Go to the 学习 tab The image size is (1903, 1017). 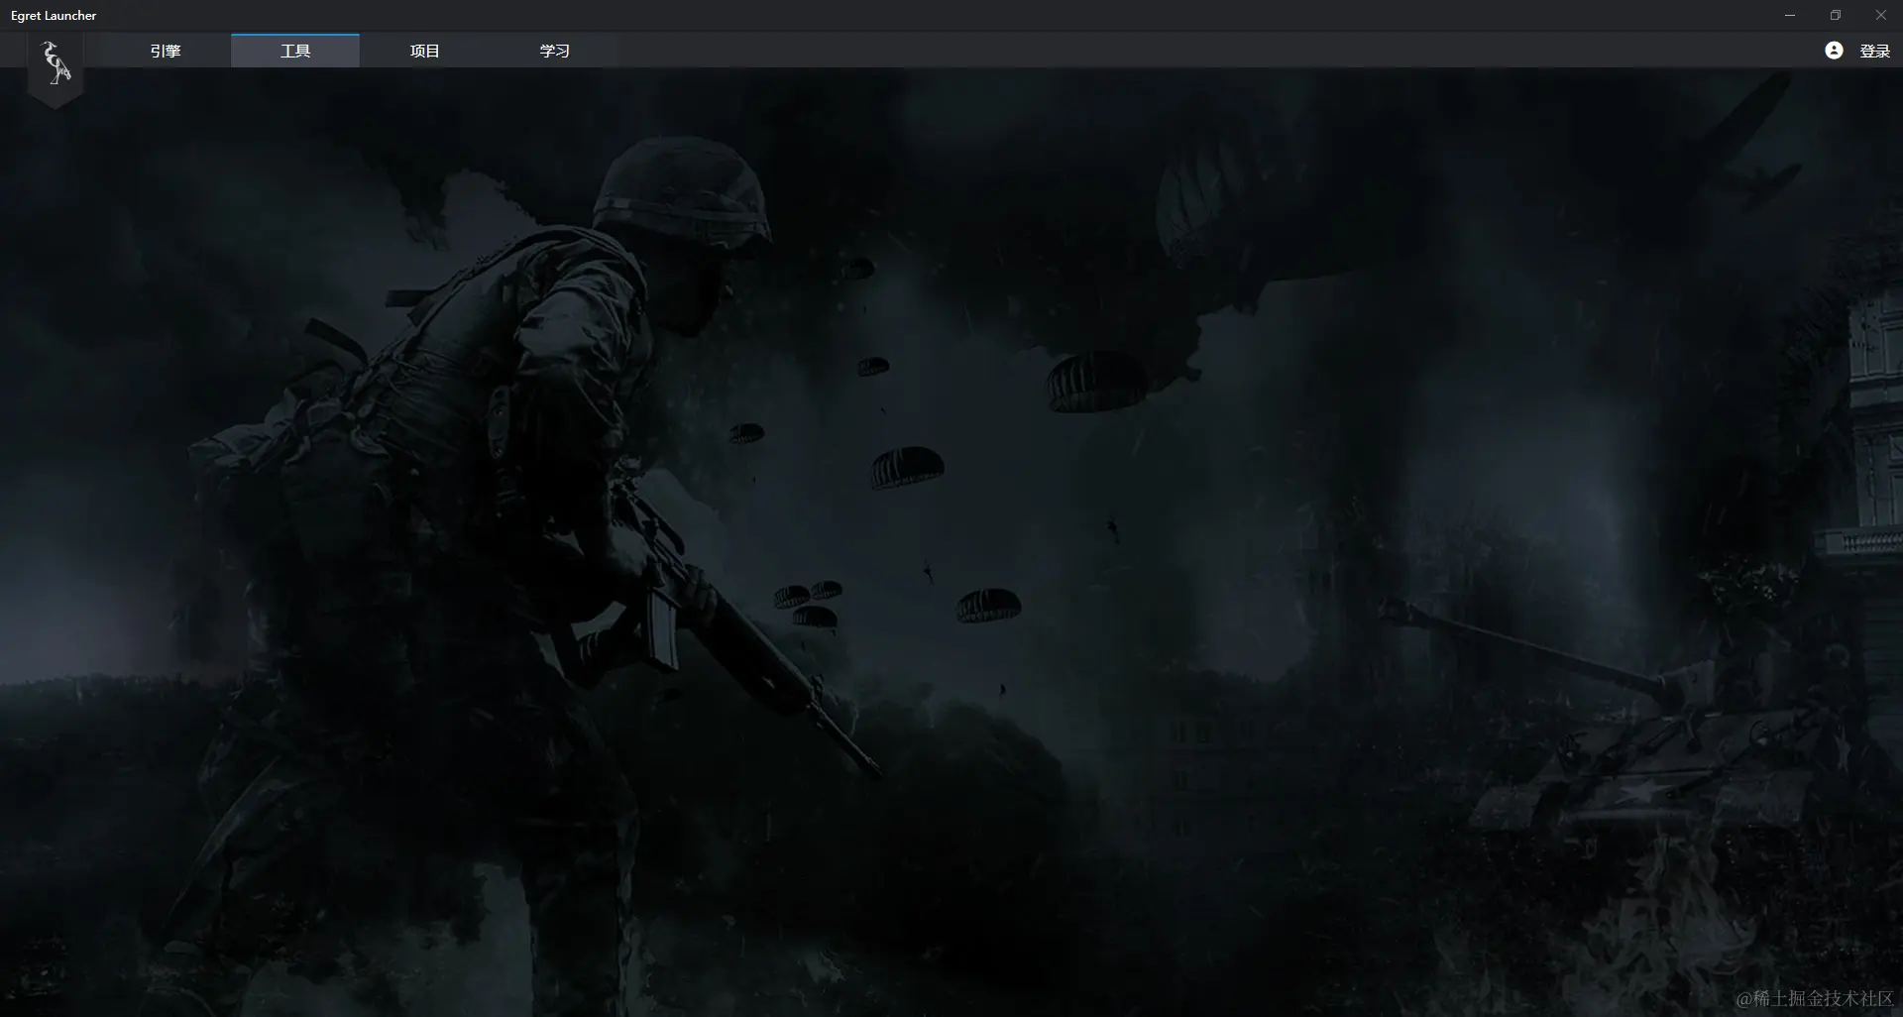[x=555, y=51]
